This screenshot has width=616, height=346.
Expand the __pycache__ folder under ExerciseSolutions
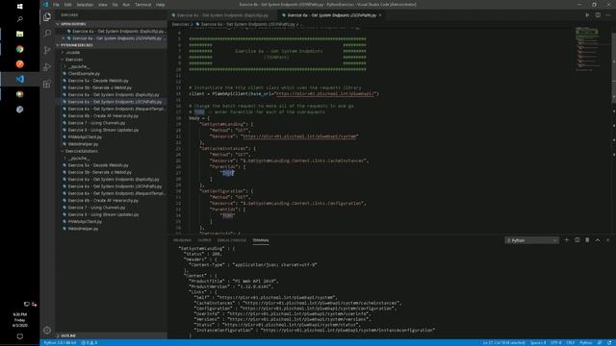(79, 158)
